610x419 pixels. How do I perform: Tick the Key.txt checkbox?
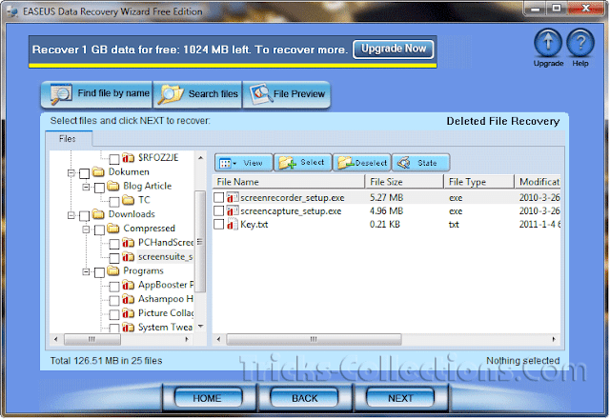218,225
